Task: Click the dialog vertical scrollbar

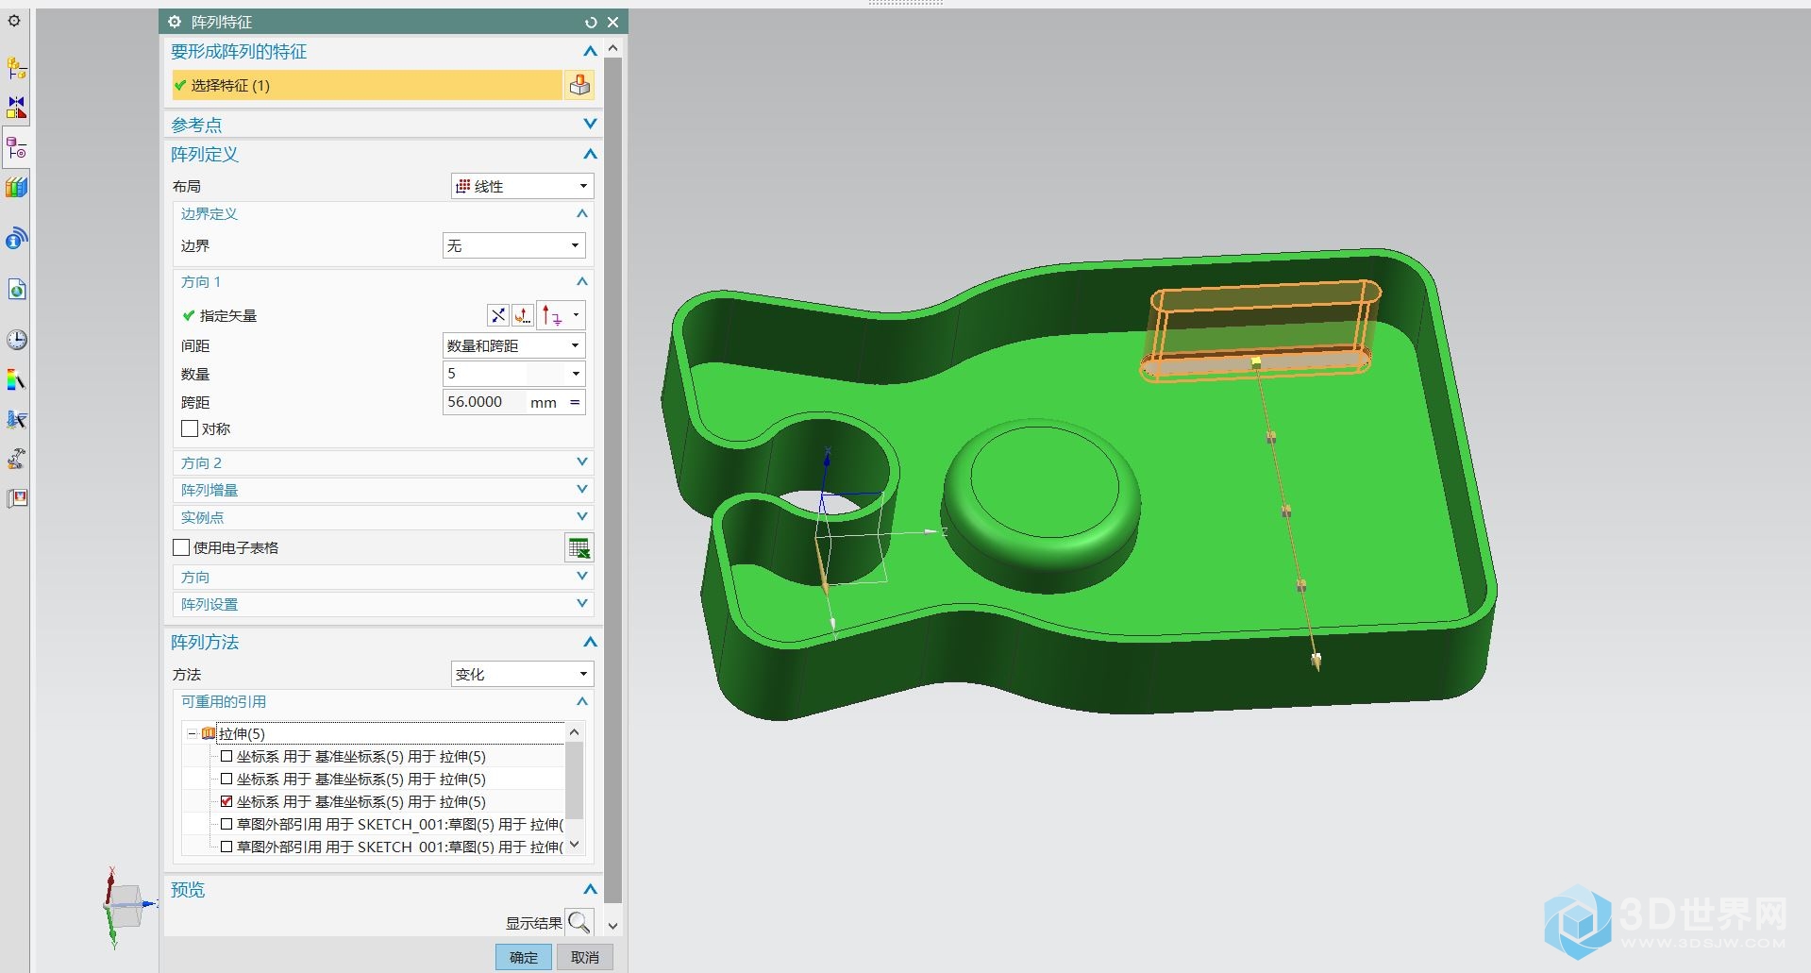Action: pos(612,481)
